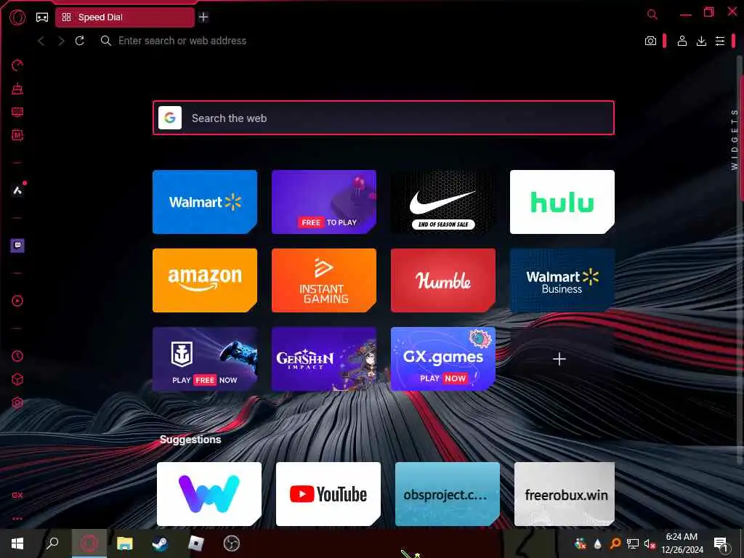Open the downloads icon
The image size is (744, 558).
pyautogui.click(x=701, y=41)
